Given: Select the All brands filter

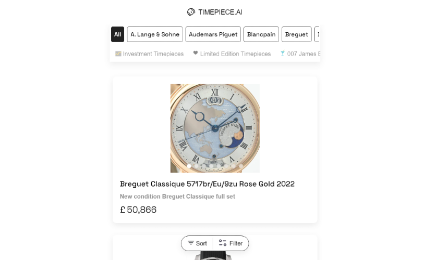Looking at the screenshot, I should (x=117, y=34).
